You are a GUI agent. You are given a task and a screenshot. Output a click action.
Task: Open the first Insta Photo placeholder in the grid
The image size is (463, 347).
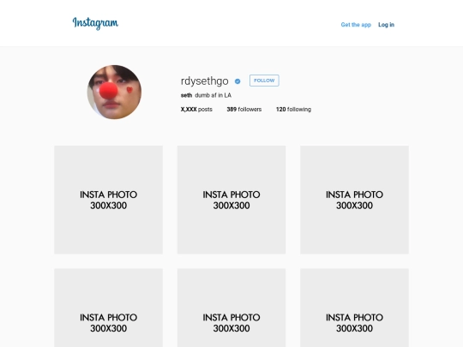(x=108, y=200)
